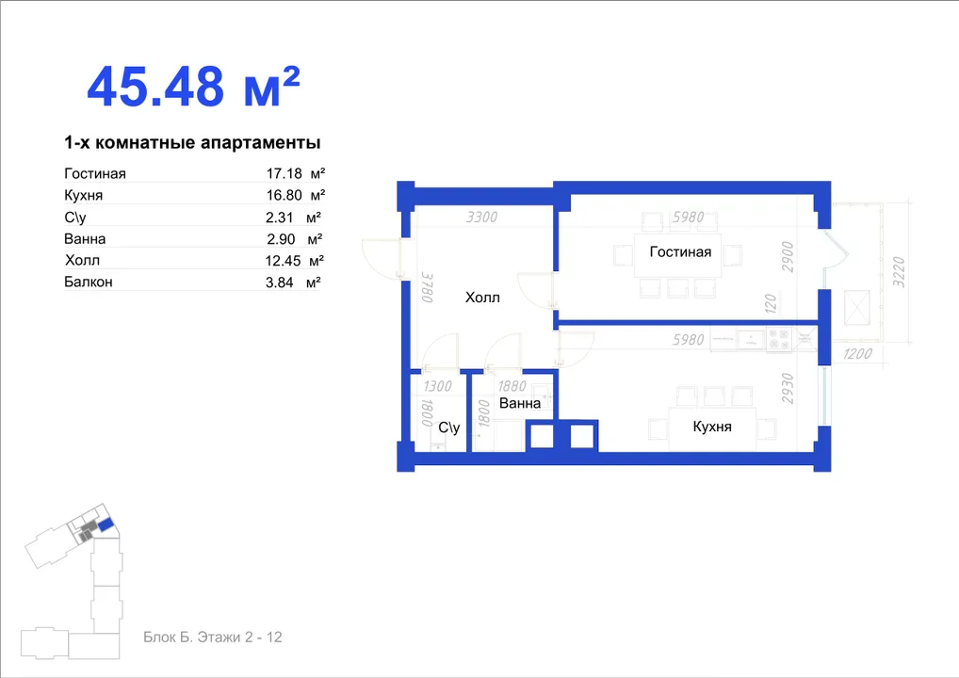The image size is (959, 678).
Task: Click the blue highlighted unit in building keyplan
Action: [106, 525]
